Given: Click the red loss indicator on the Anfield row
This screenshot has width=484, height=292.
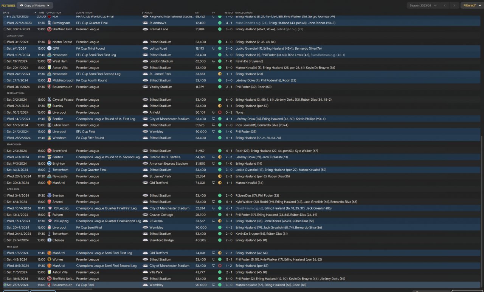Looking at the screenshot, I should [220, 112].
